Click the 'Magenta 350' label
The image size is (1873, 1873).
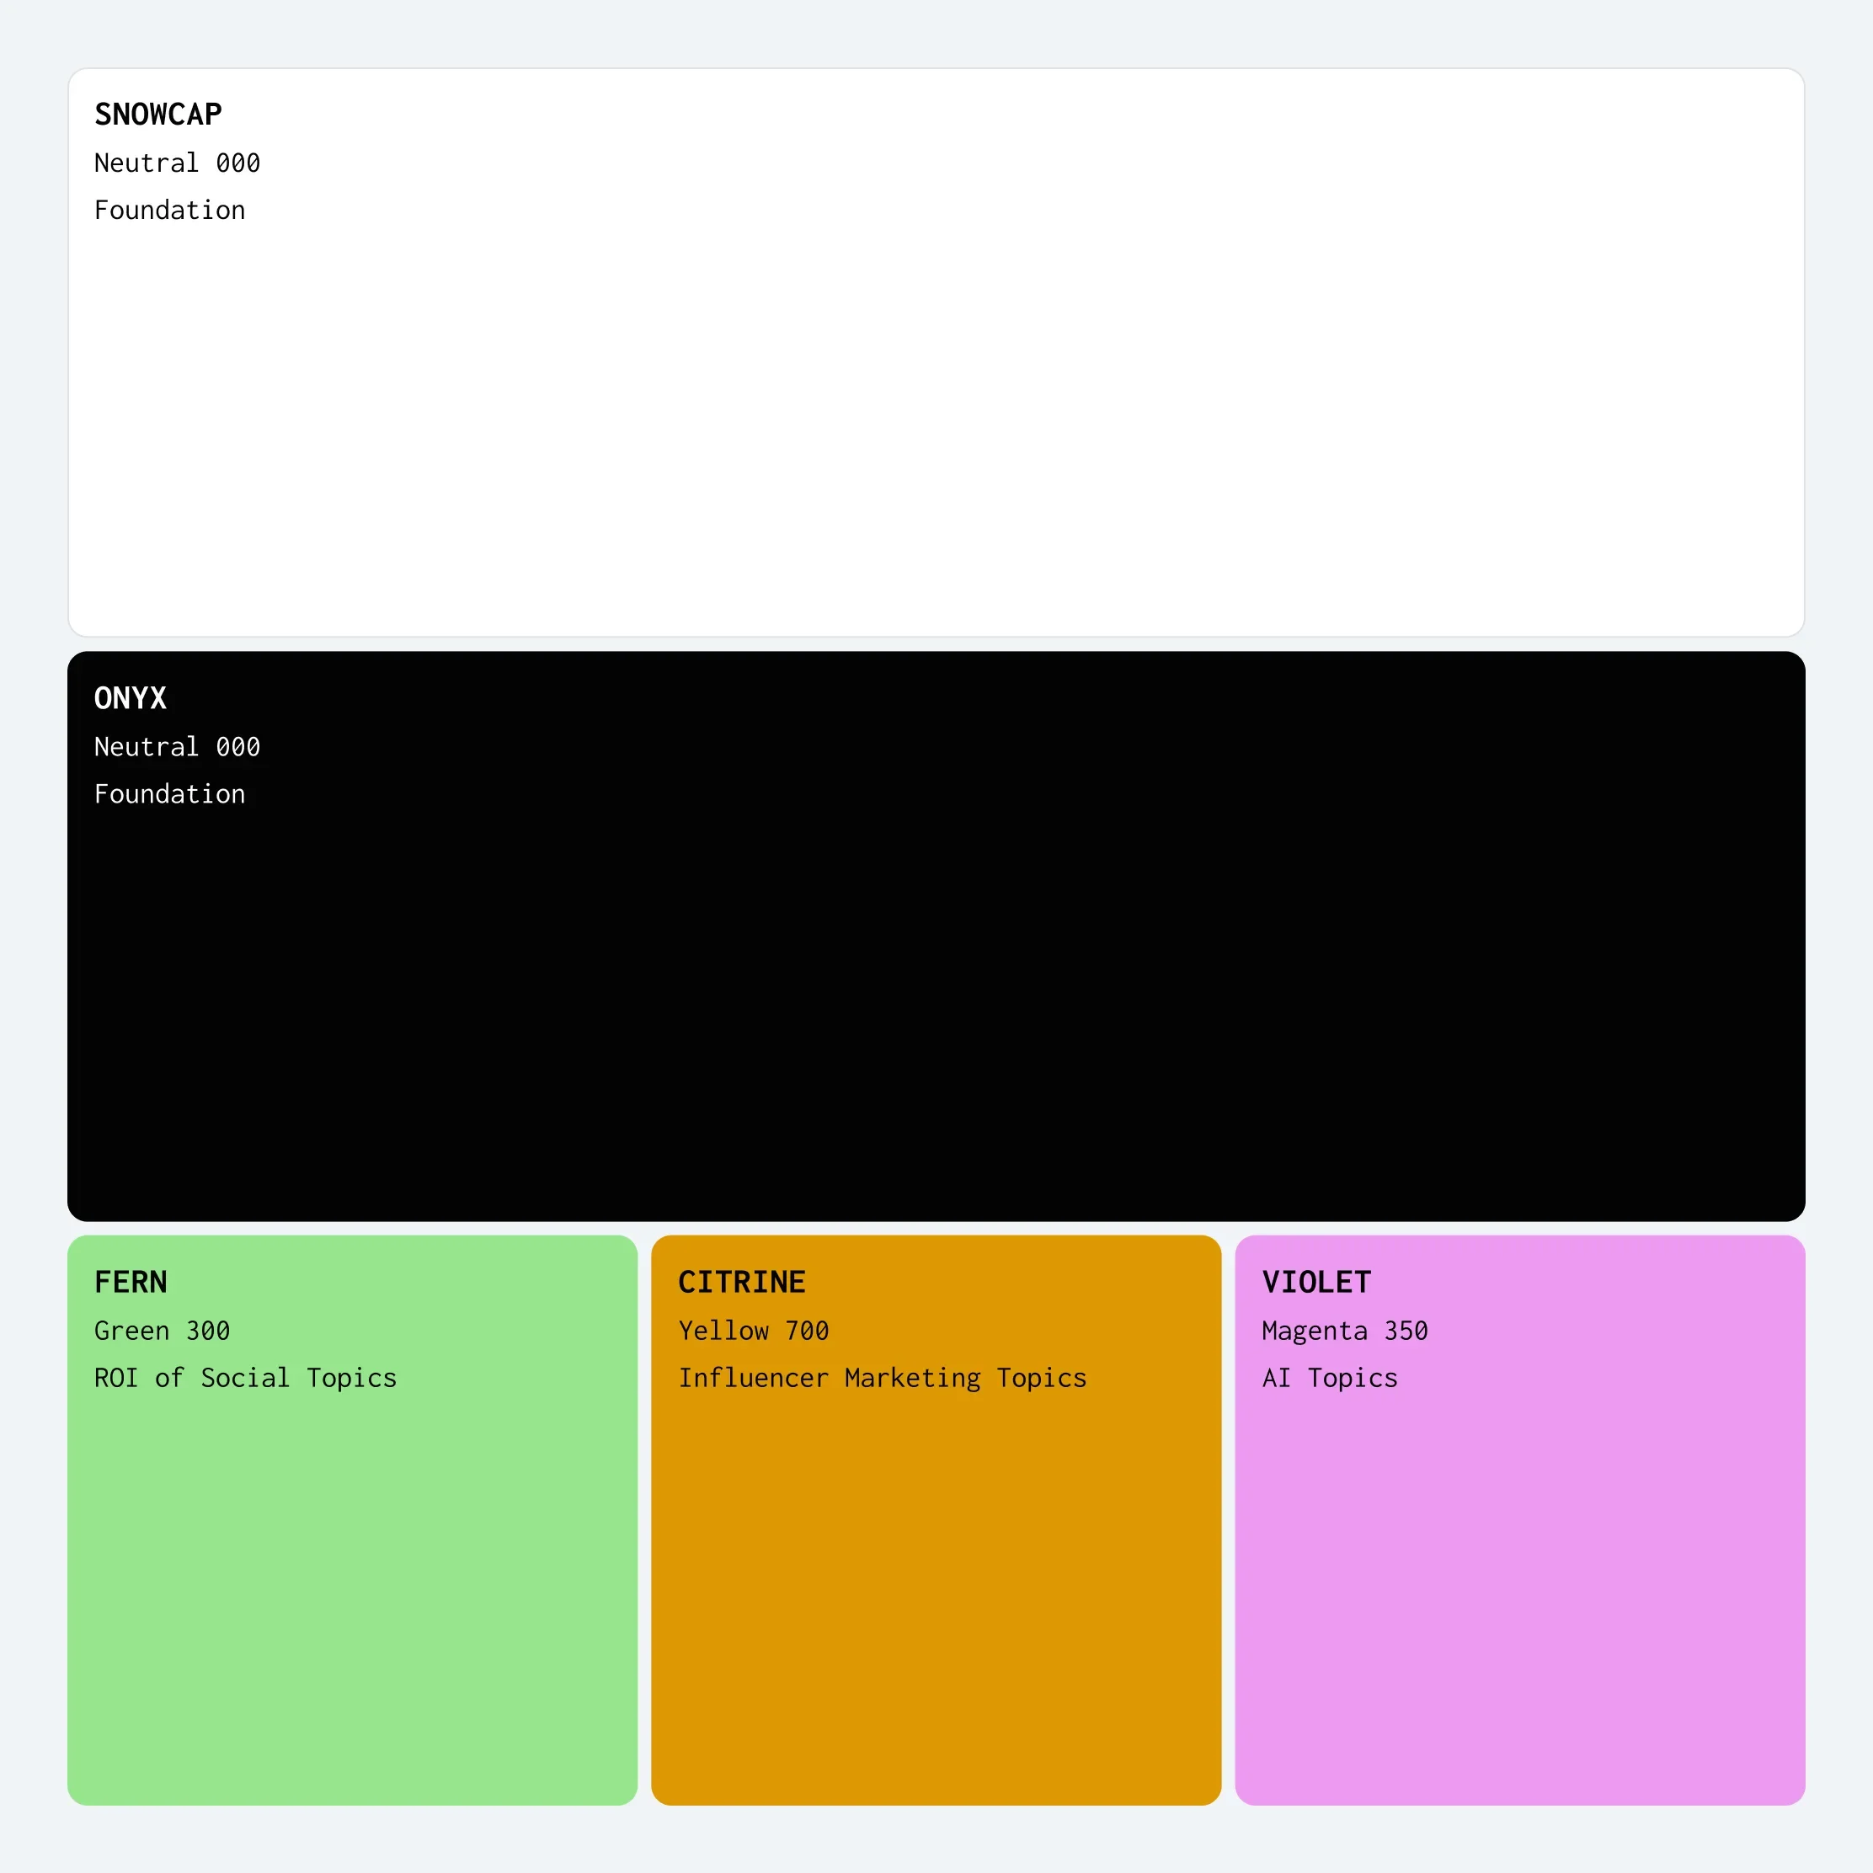pyautogui.click(x=1345, y=1330)
